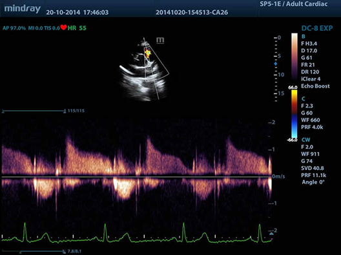Image resolution: width=341 pixels, height=255 pixels.
Task: Select the C color mode heading
Action: click(x=304, y=99)
